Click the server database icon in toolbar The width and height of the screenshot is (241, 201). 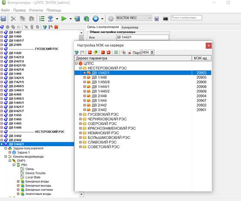coord(77,19)
